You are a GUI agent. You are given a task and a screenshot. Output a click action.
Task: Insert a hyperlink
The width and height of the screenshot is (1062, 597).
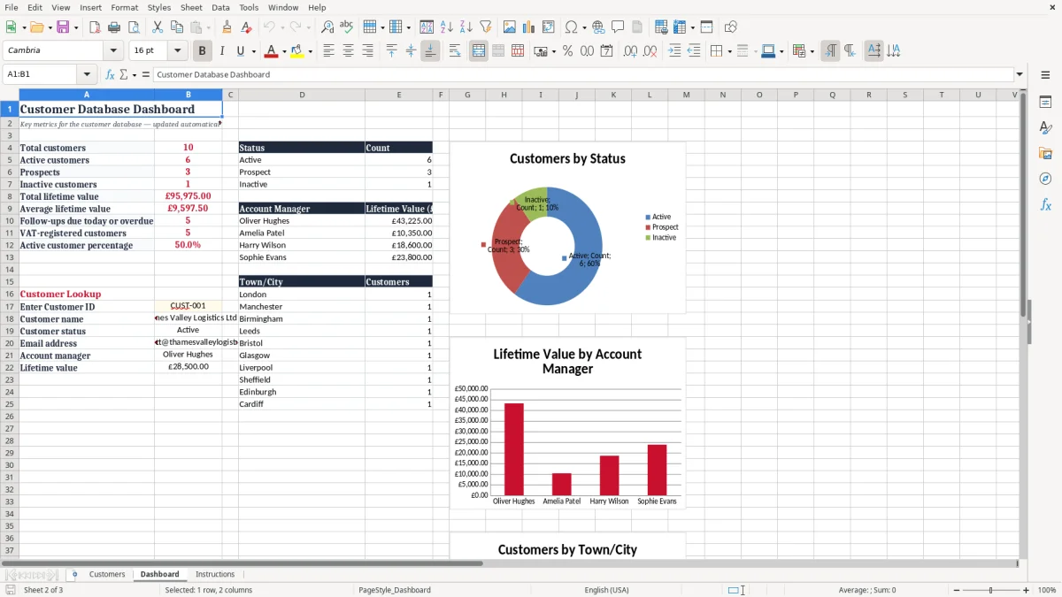point(598,27)
